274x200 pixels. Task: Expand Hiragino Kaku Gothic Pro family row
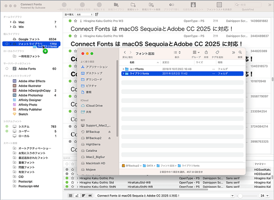(x=78, y=178)
